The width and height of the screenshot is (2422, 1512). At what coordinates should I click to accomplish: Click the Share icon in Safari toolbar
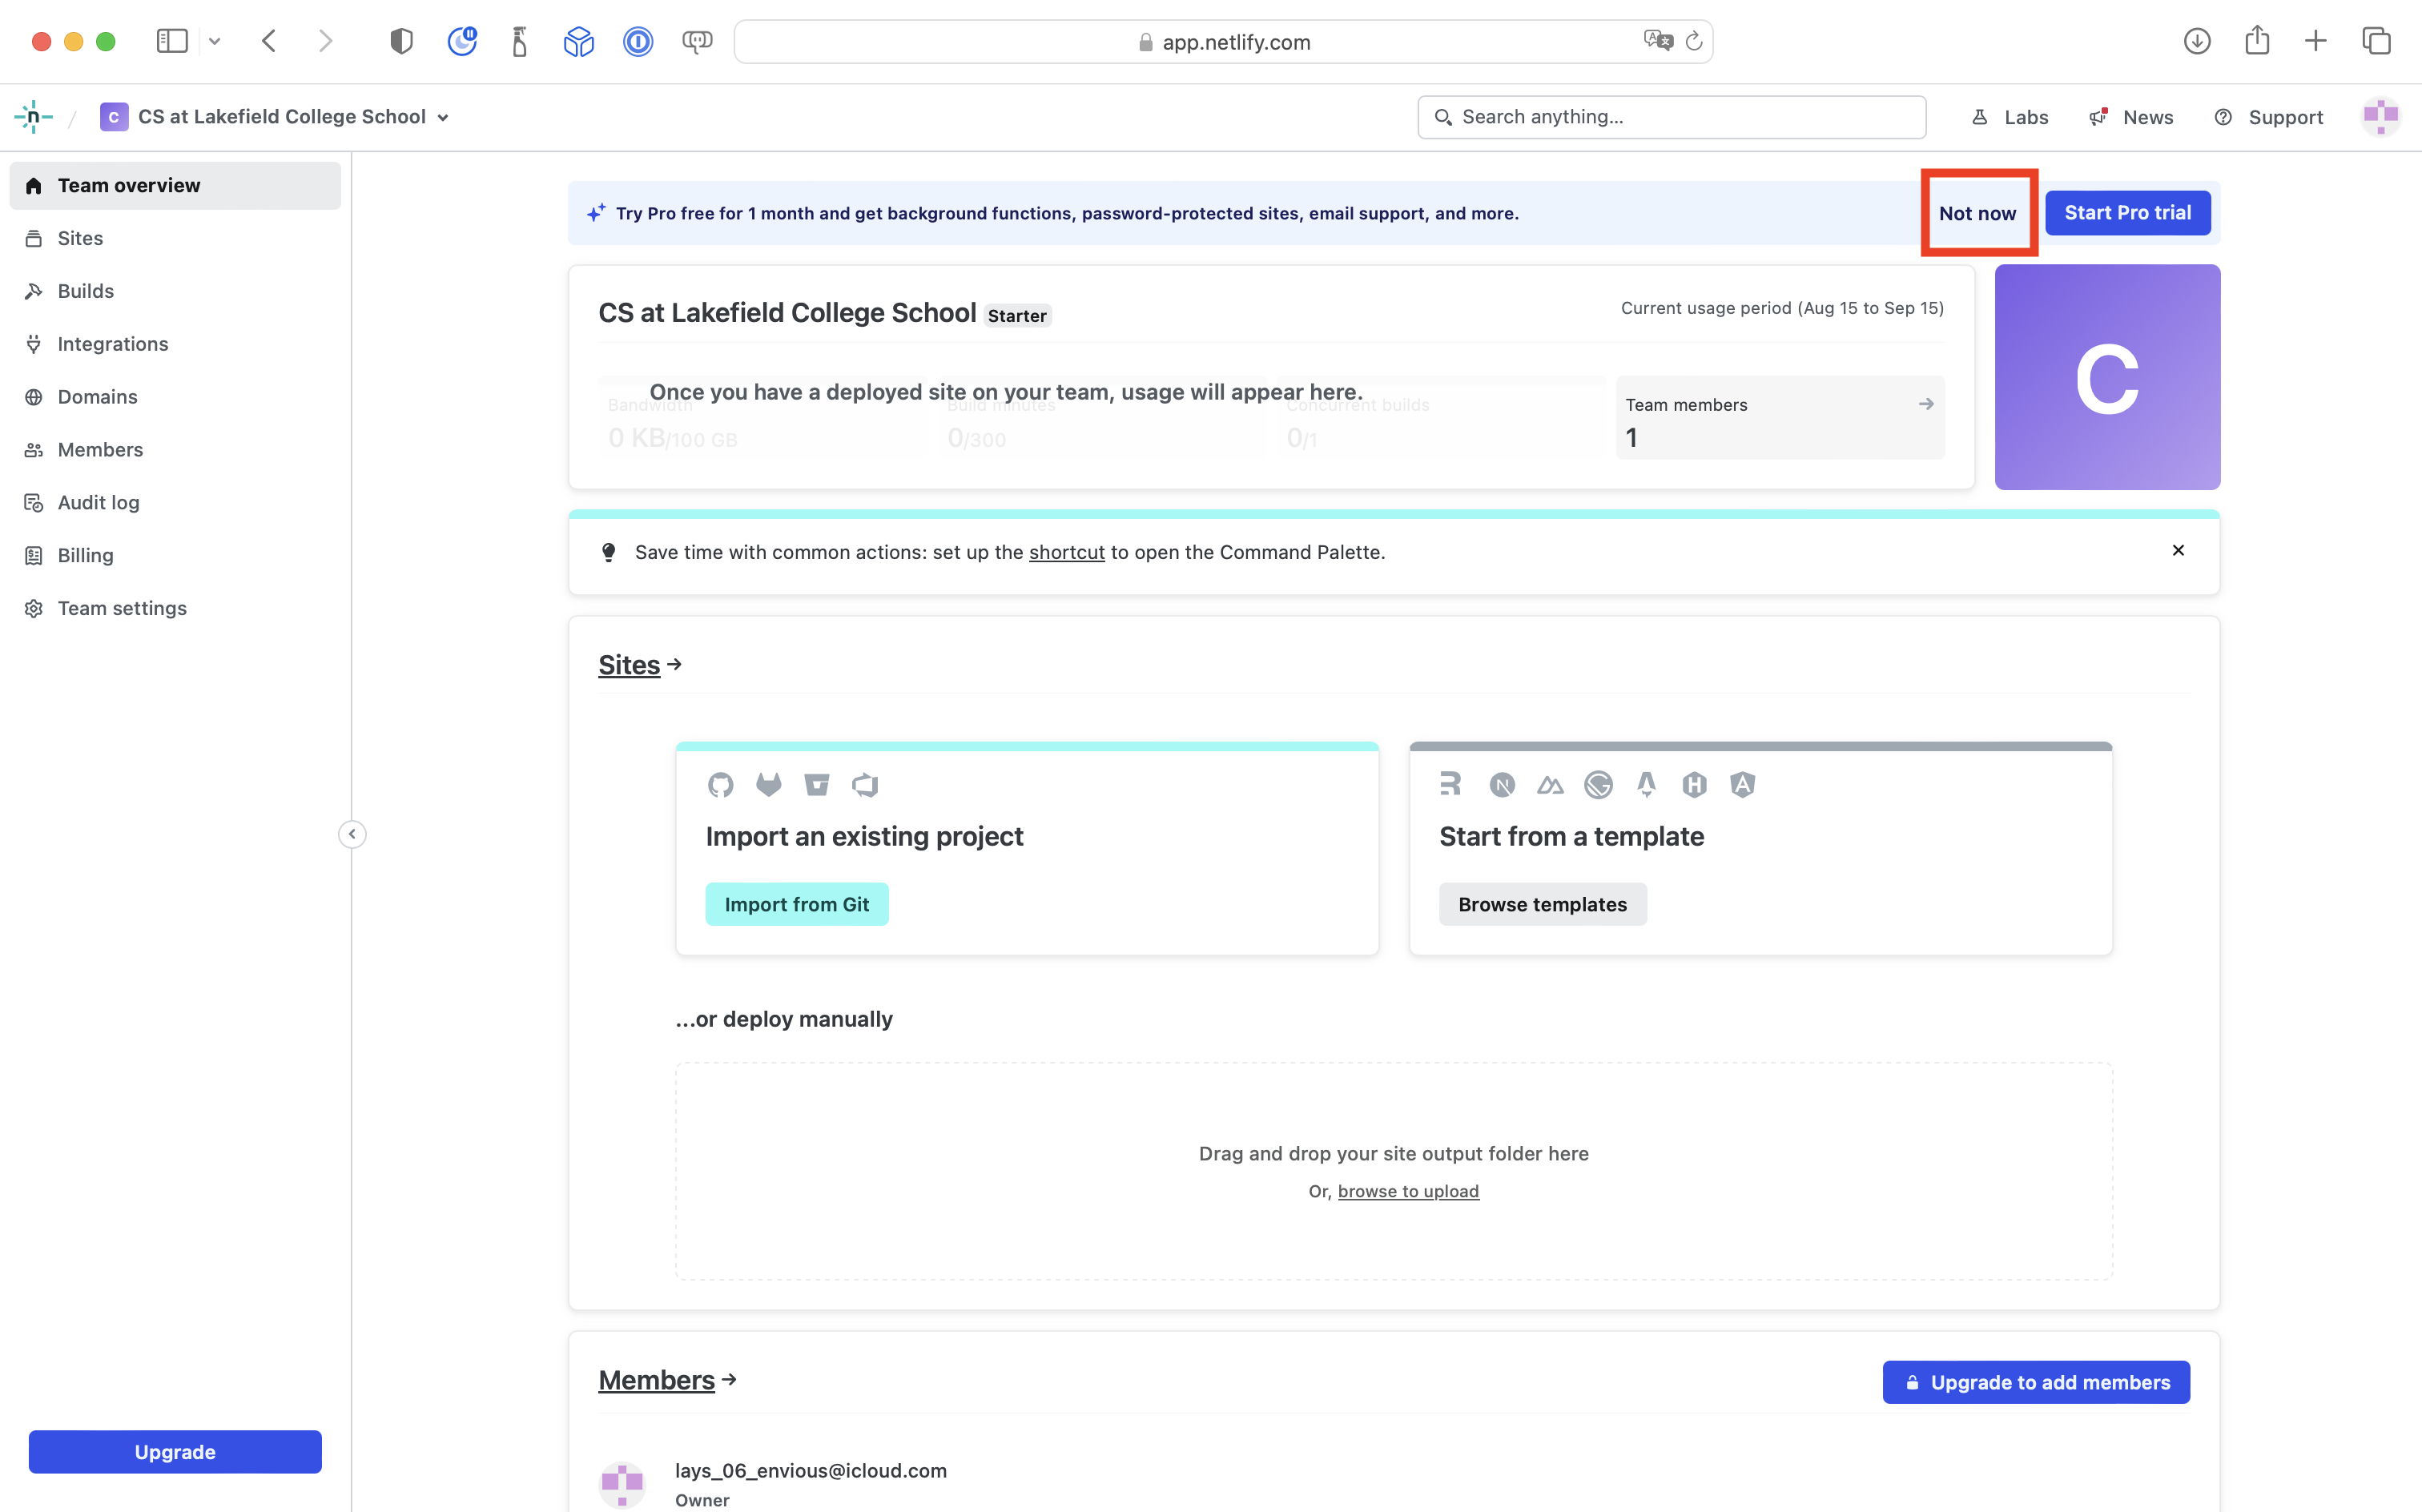coord(2257,41)
